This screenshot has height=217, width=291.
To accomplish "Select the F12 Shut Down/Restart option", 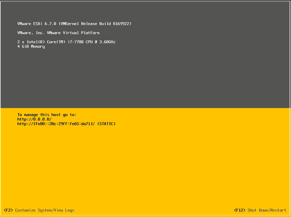I will pyautogui.click(x=260, y=210).
